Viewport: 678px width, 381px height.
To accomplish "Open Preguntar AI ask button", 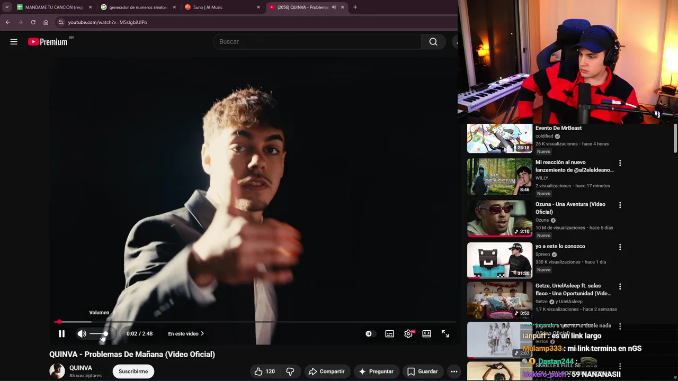I will click(x=376, y=371).
